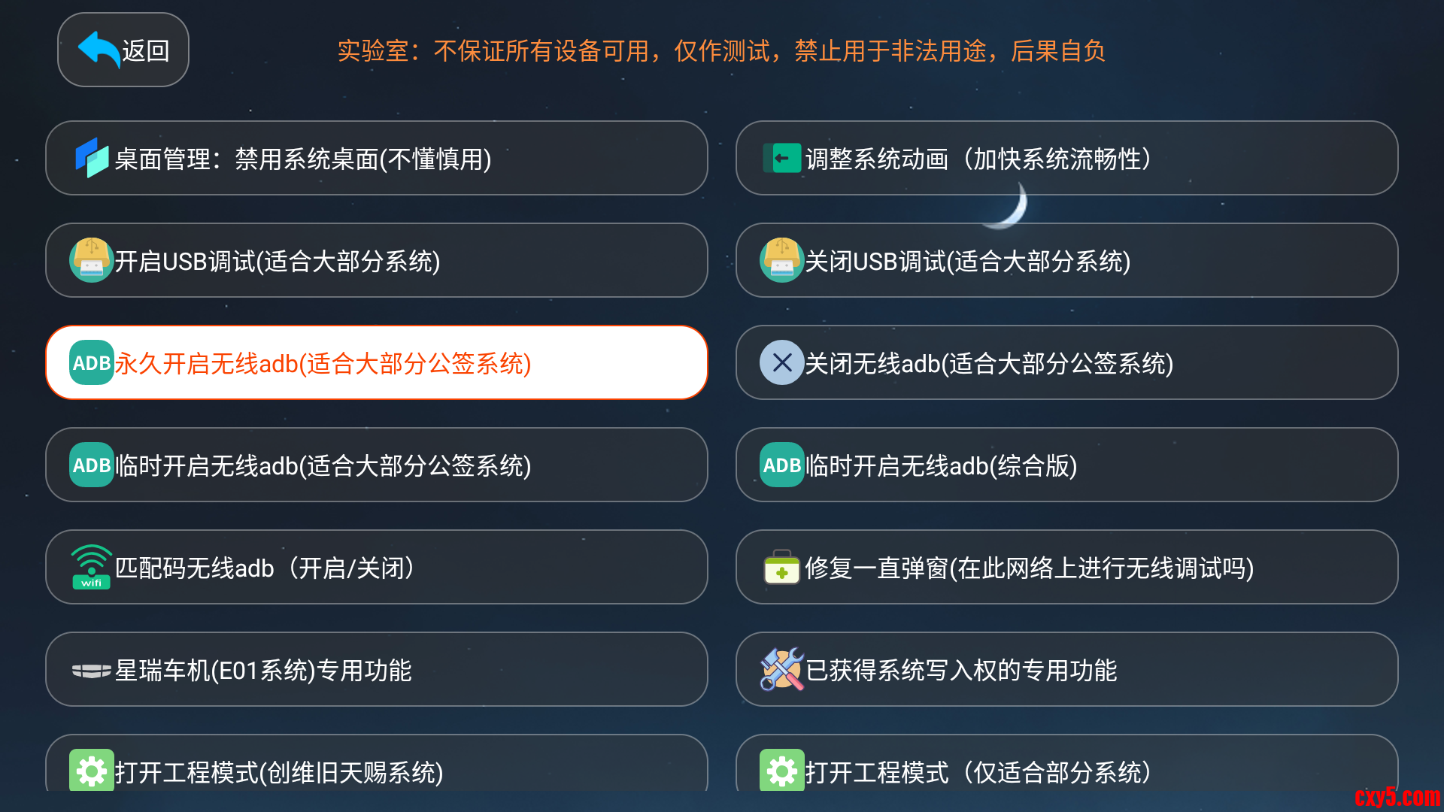This screenshot has height=812, width=1444.
Task: Select the USB icon on 开启USB调试
Action: 90,260
